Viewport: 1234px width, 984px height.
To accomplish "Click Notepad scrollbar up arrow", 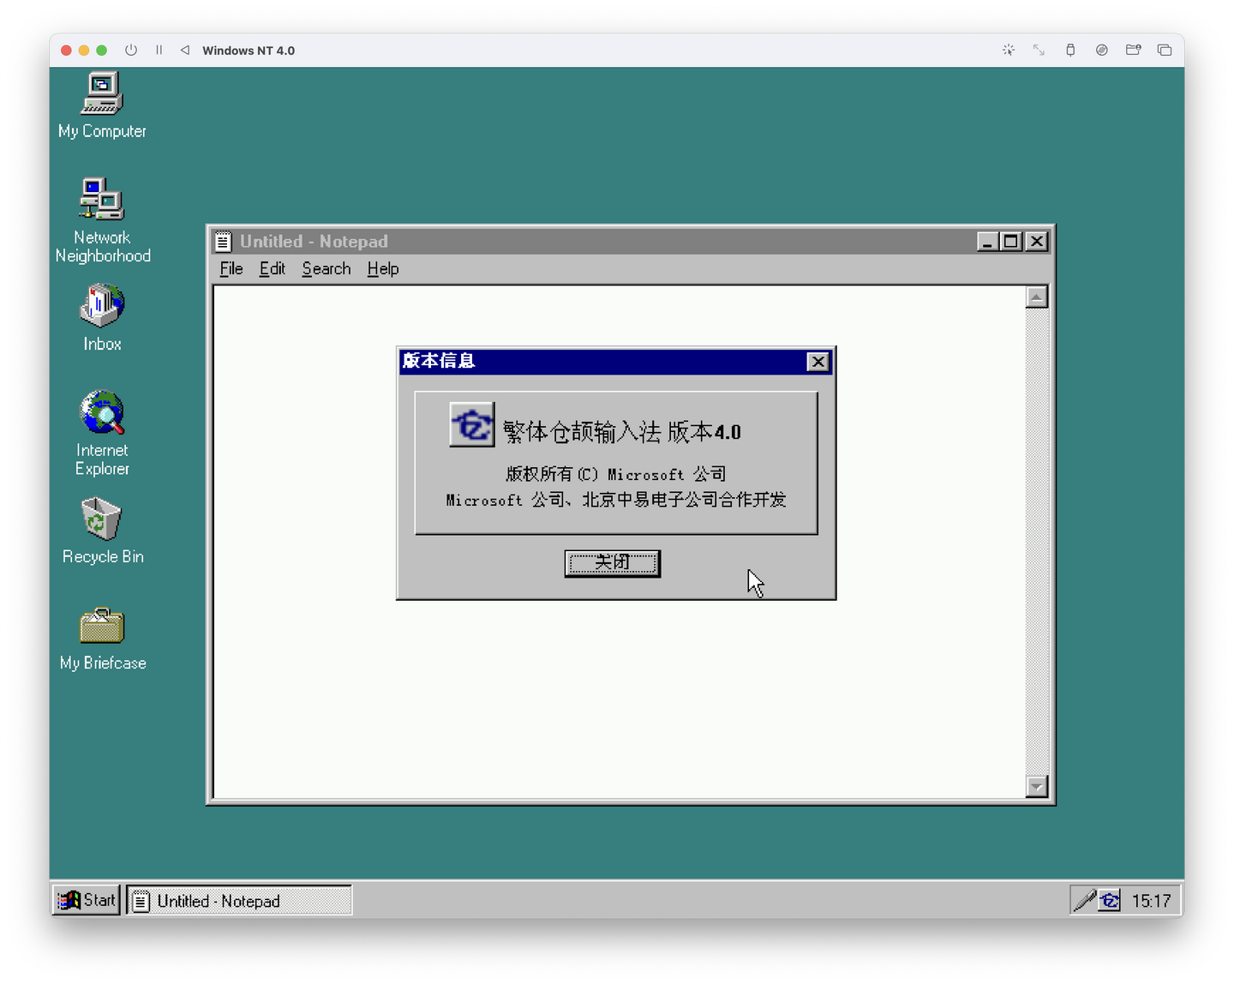I will point(1037,297).
